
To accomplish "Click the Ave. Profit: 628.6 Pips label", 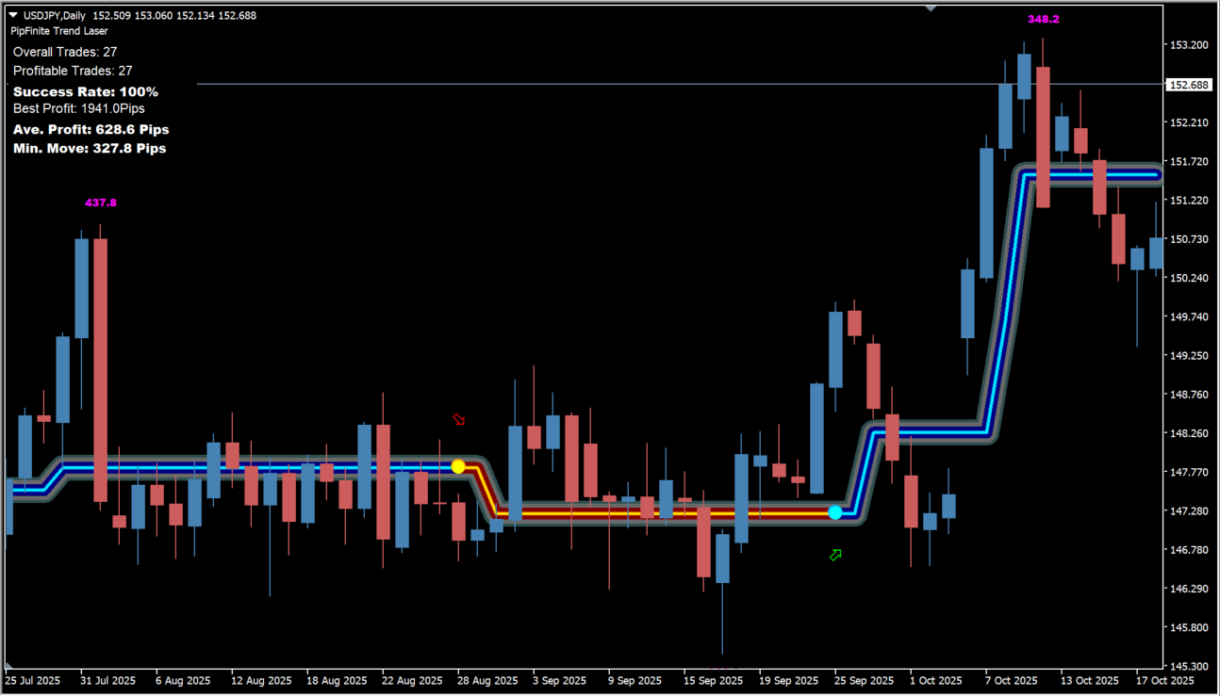I will 91,129.
